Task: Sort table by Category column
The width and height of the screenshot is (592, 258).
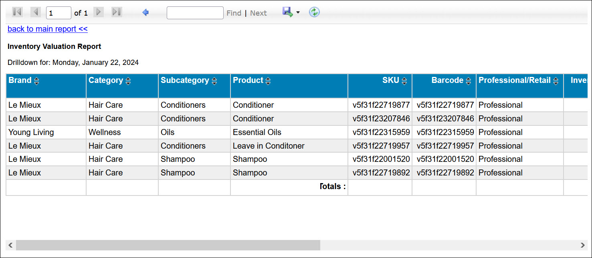Action: coord(128,81)
